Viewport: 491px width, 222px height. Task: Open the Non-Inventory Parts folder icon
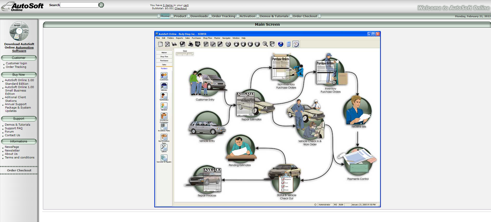(164, 137)
